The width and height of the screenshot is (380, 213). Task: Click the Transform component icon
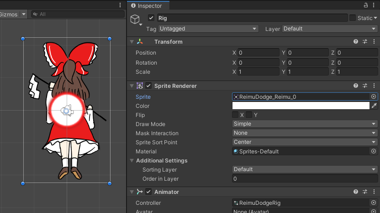140,41
